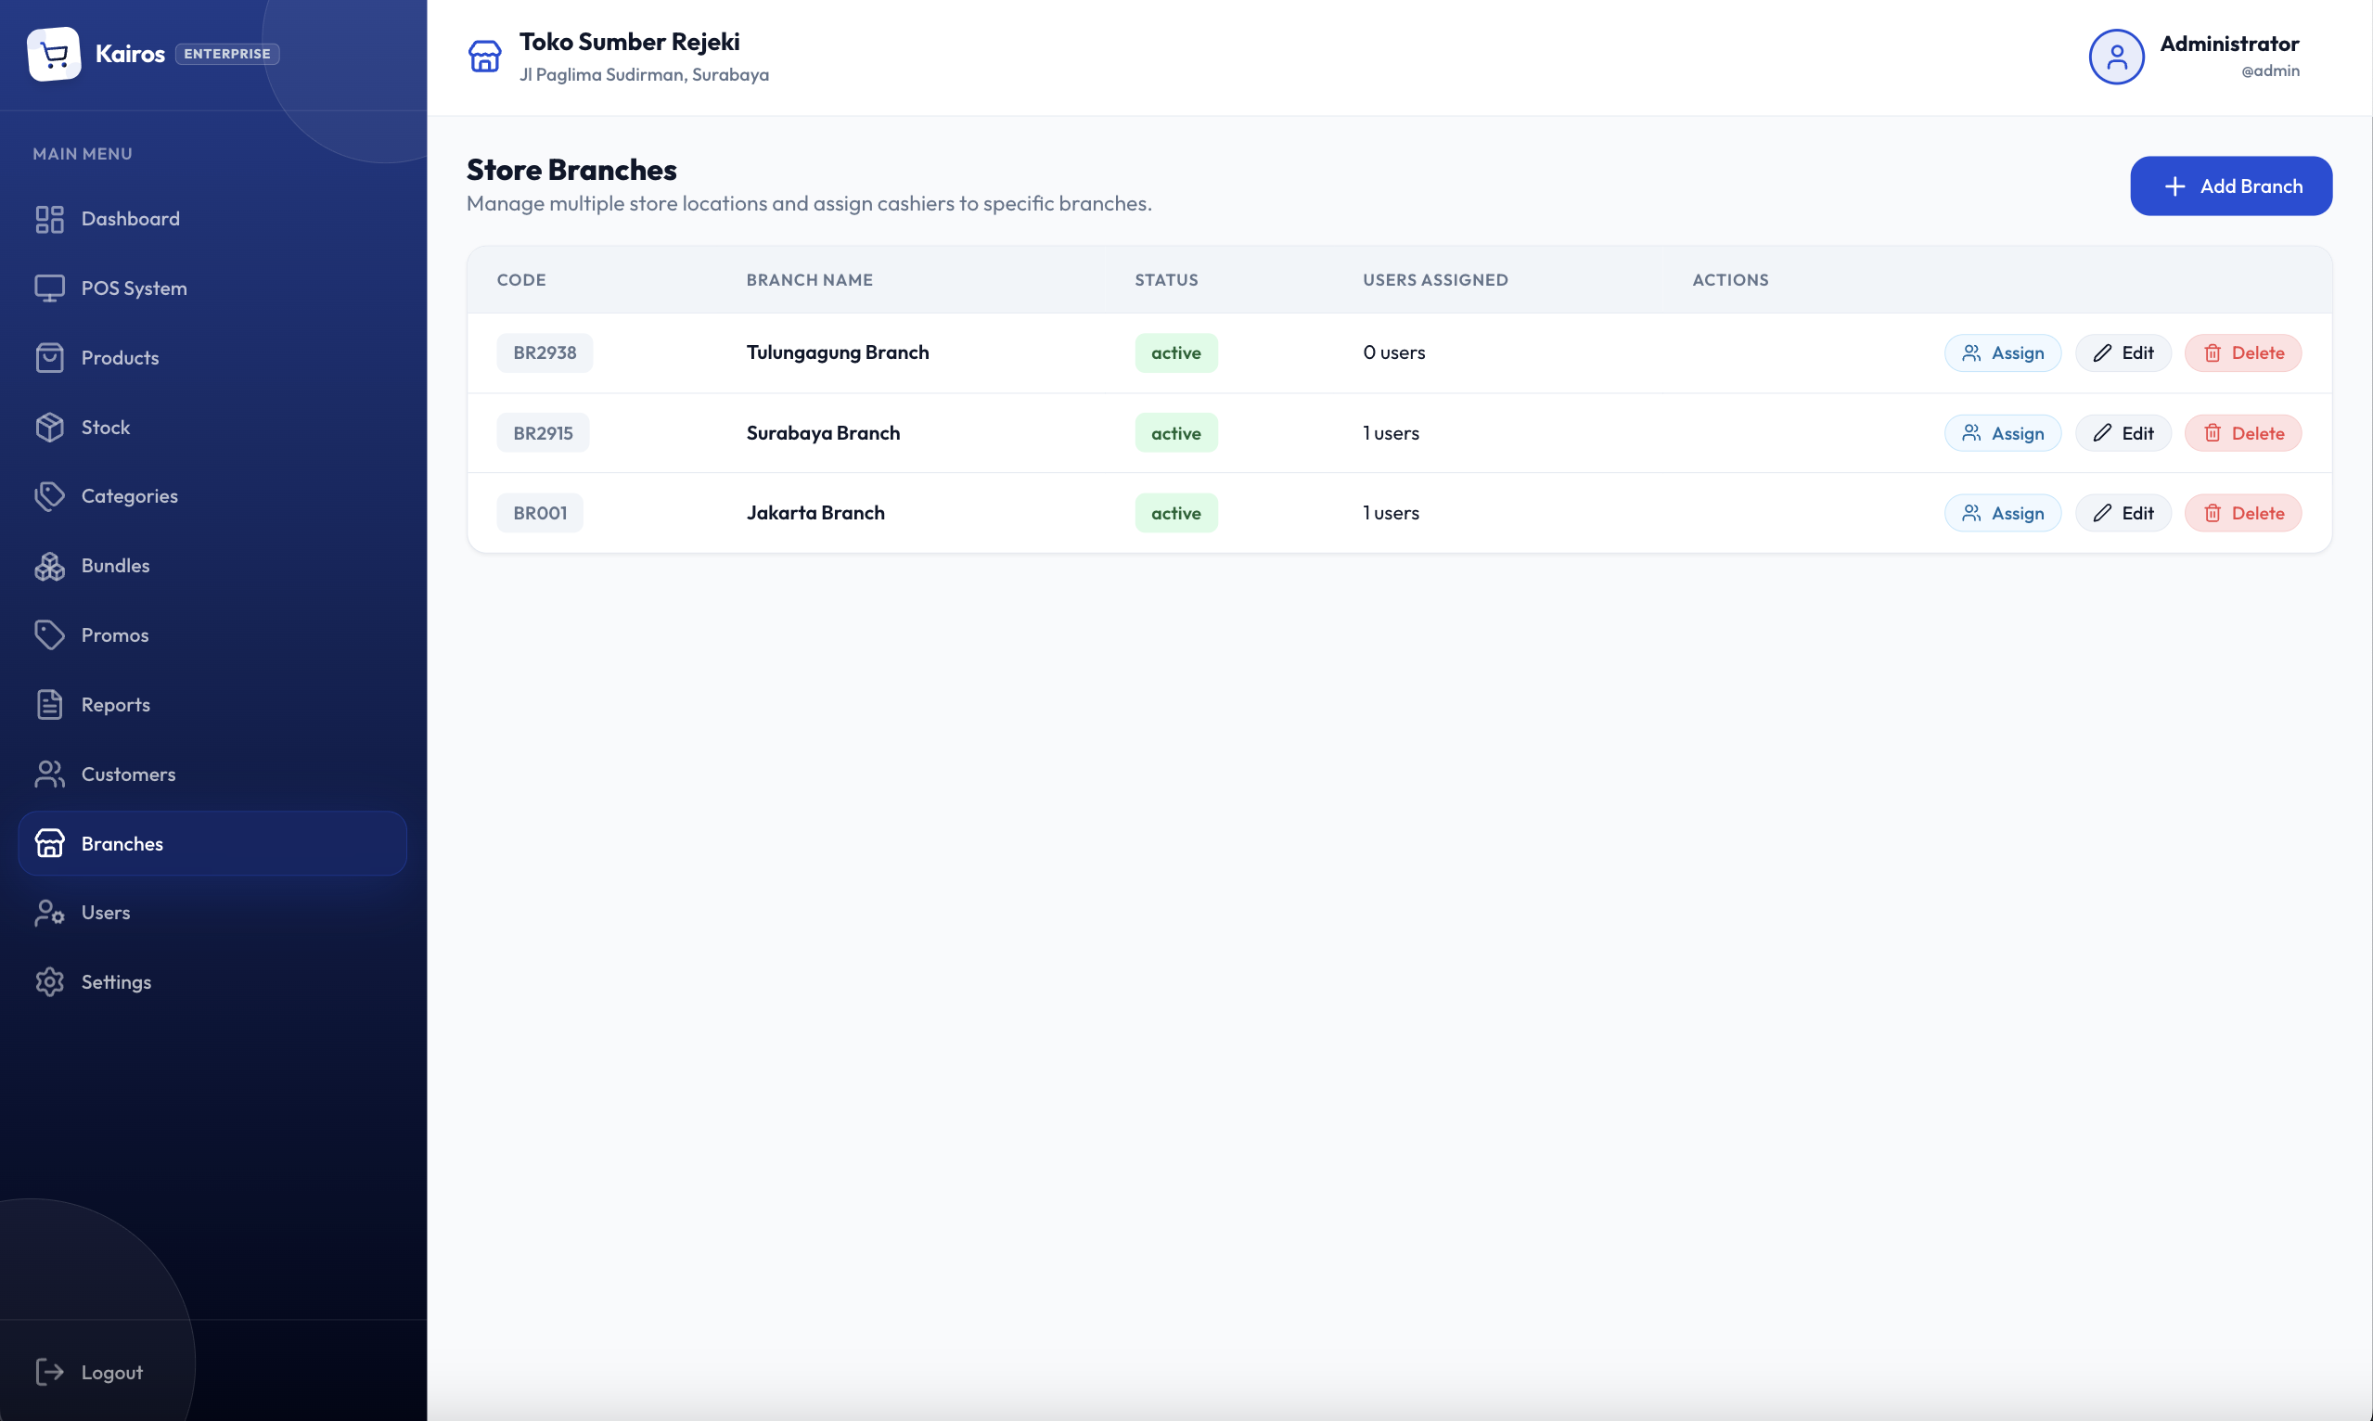2373x1421 pixels.
Task: Click Add Branch button
Action: tap(2230, 186)
